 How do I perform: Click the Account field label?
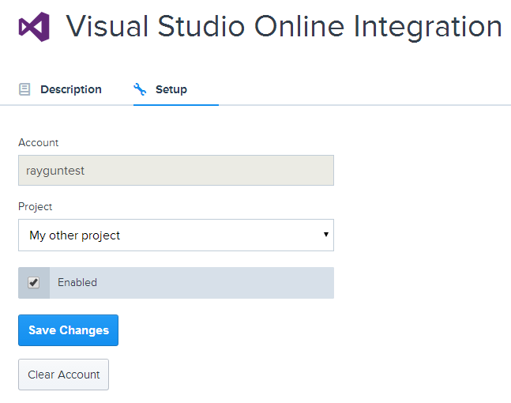(x=39, y=142)
